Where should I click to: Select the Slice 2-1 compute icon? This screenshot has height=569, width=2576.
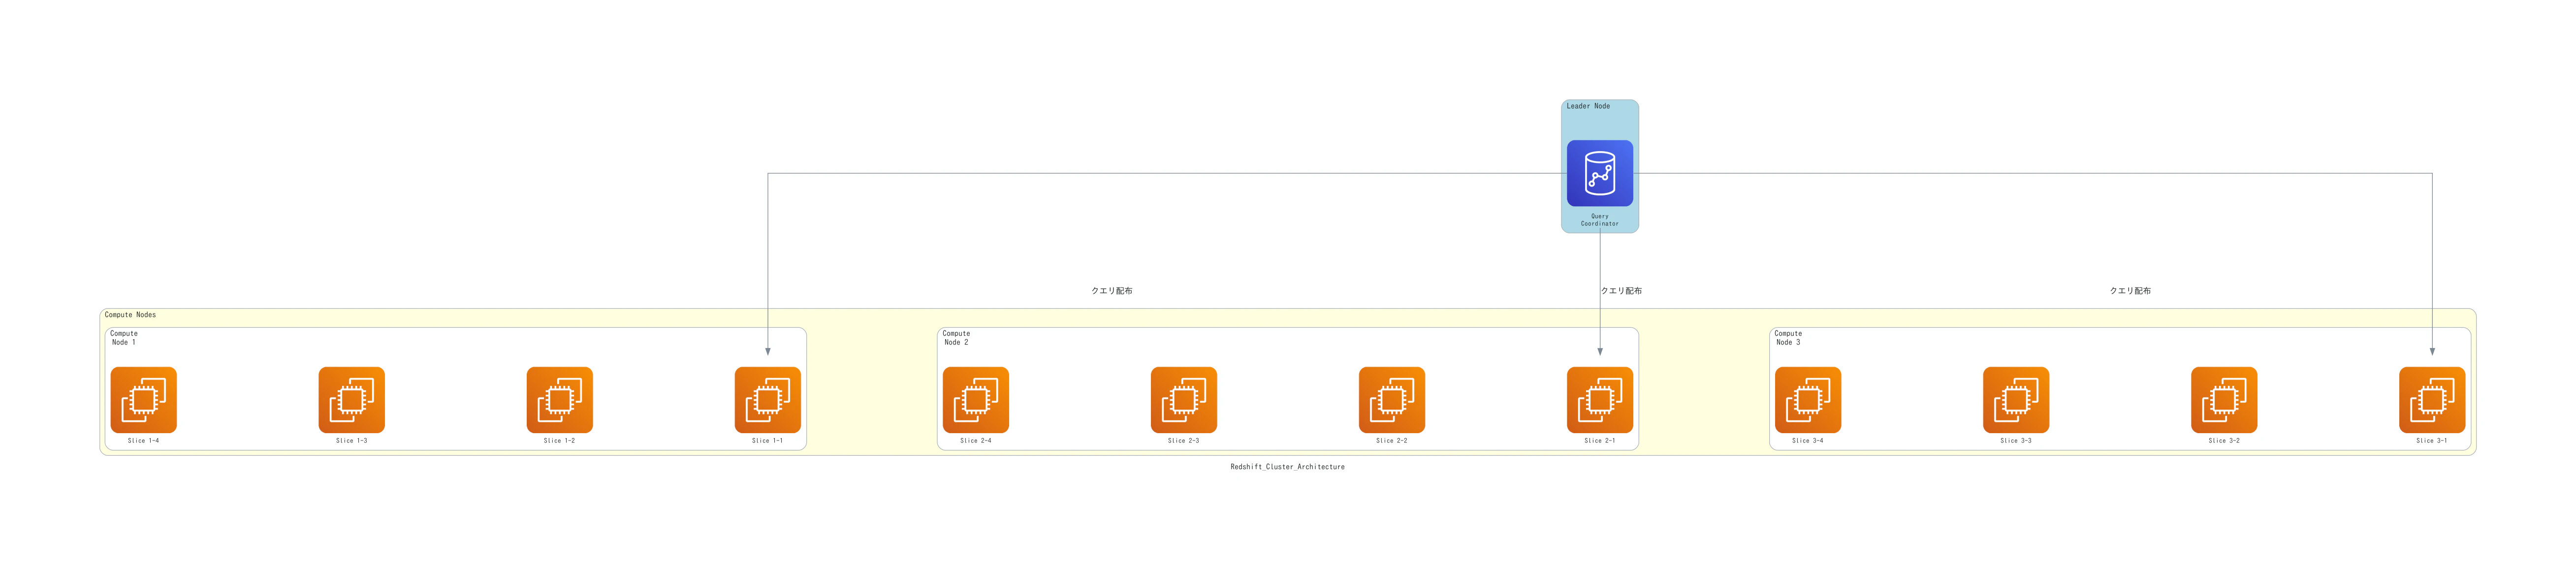point(1600,400)
